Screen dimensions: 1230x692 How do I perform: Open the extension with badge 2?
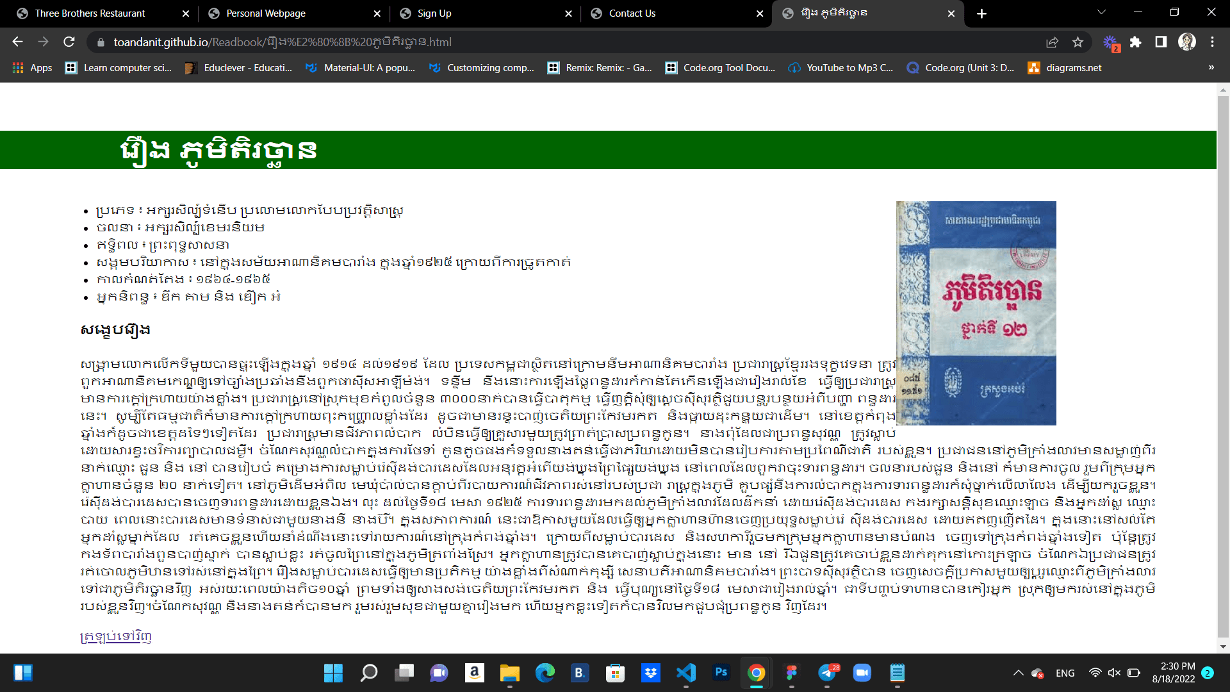(x=1111, y=42)
